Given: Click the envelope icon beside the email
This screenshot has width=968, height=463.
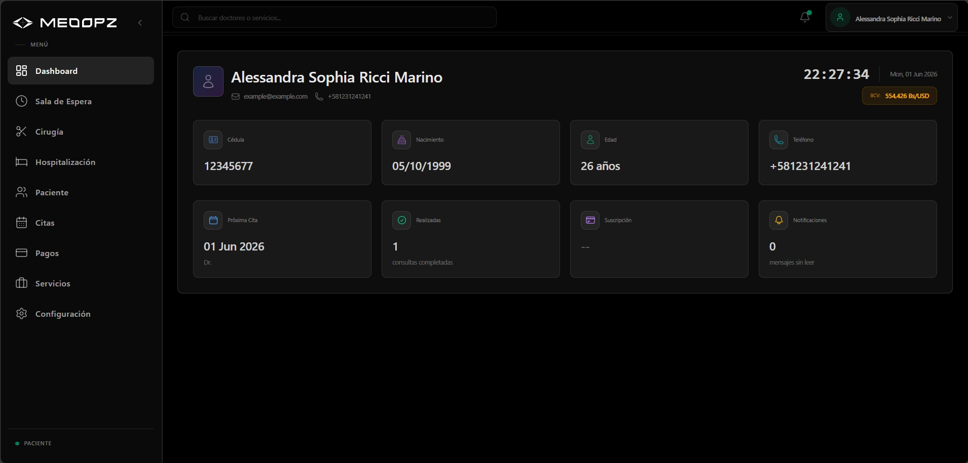Looking at the screenshot, I should [236, 97].
